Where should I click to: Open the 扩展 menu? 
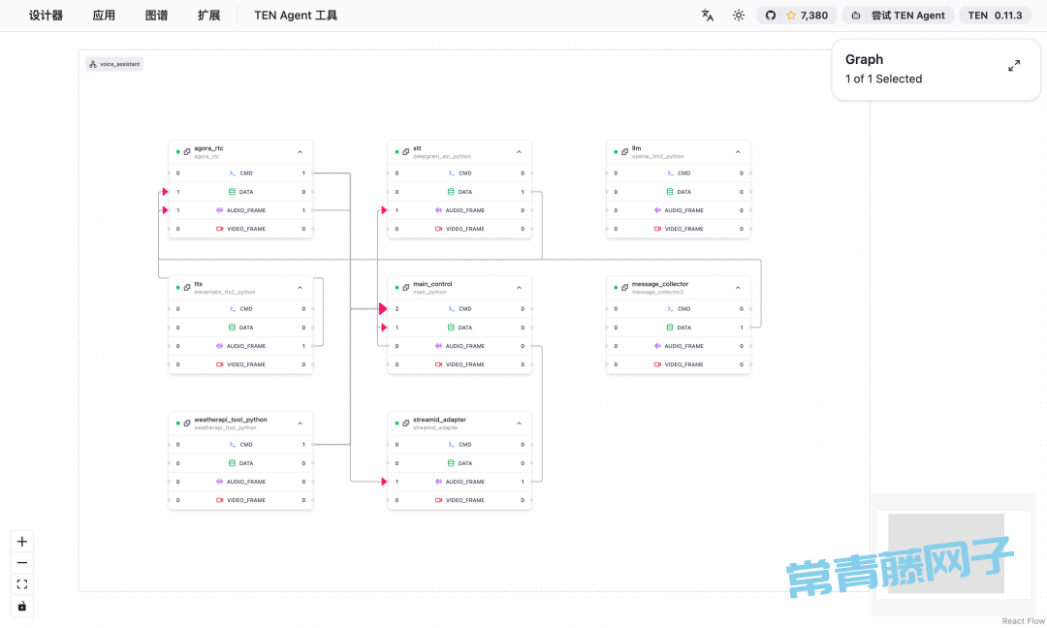209,16
